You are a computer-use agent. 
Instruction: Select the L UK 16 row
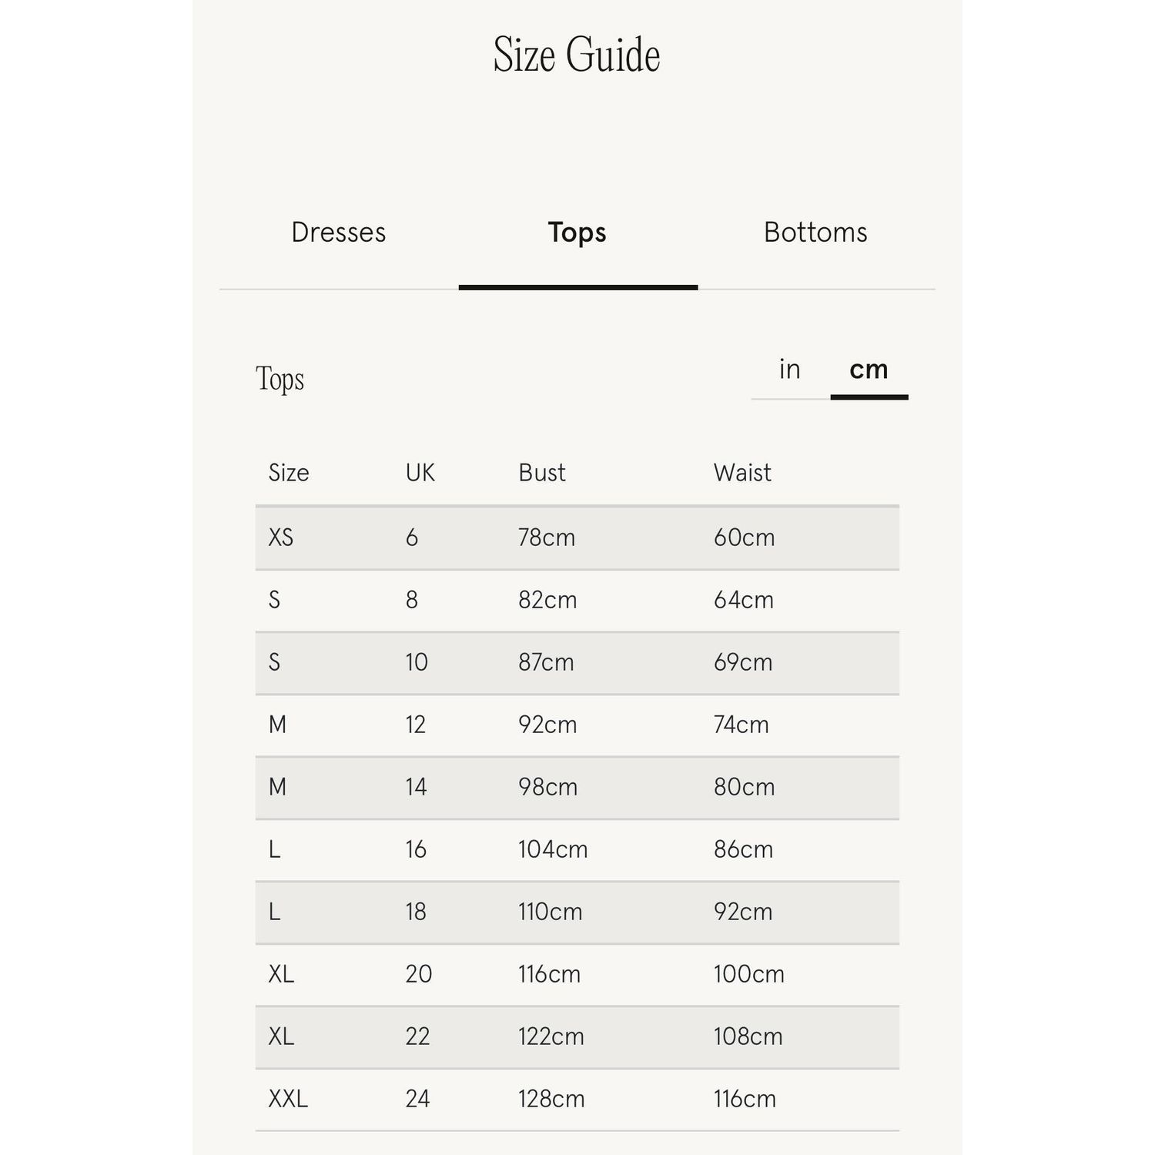(x=577, y=849)
